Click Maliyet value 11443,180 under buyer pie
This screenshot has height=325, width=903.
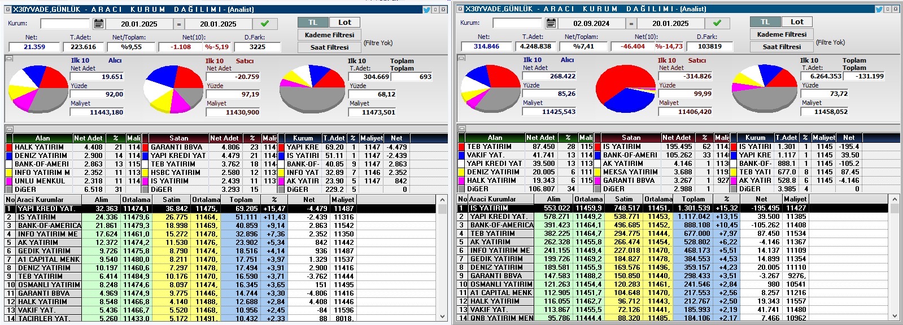pos(97,112)
